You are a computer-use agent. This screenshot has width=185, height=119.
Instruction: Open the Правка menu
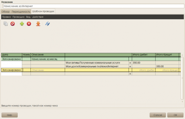(6, 17)
